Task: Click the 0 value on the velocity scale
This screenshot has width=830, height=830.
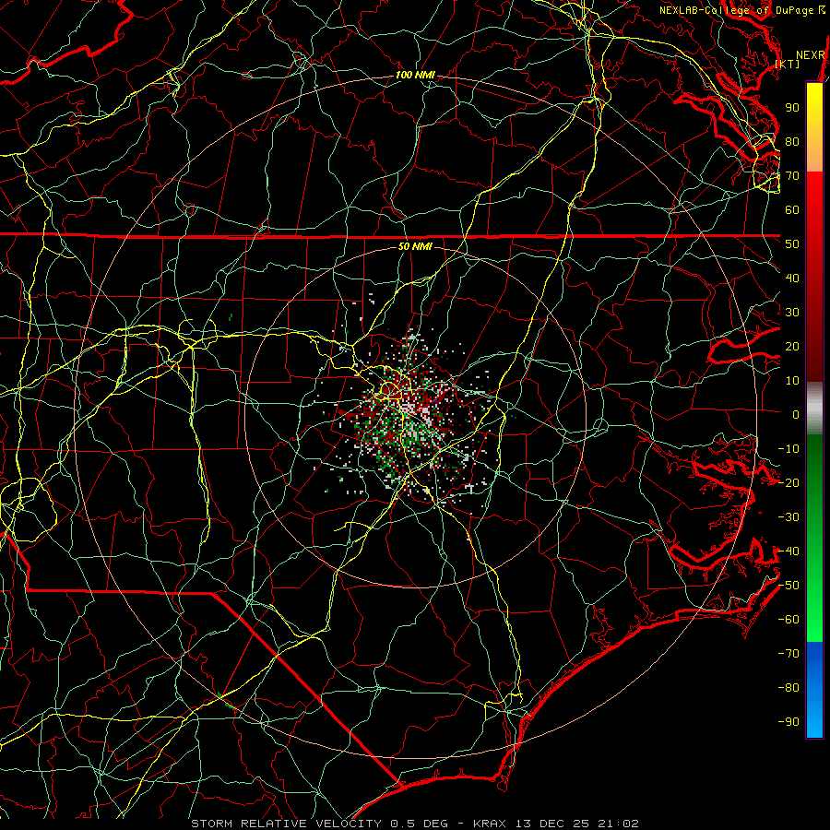Action: coord(796,414)
